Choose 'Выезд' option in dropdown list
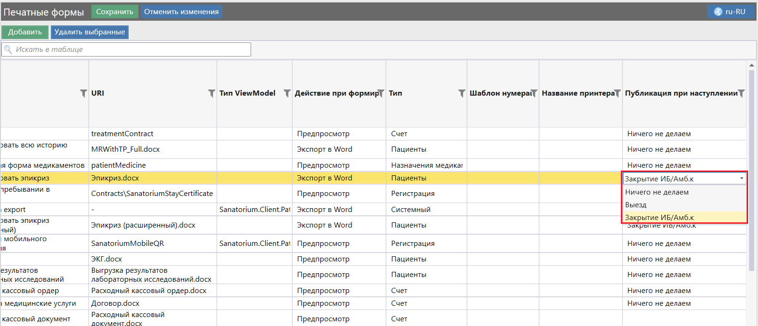 (636, 205)
